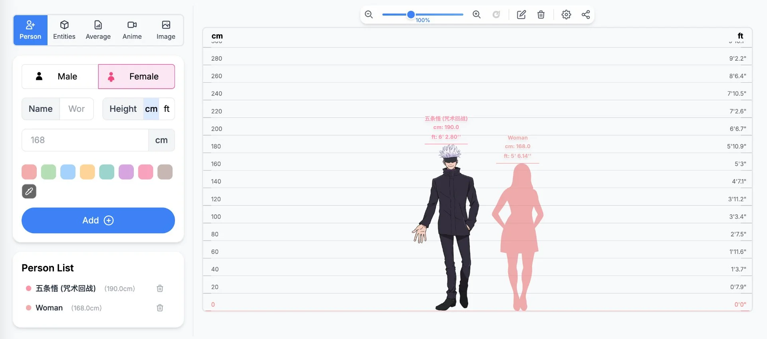This screenshot has width=767, height=339.
Task: Share the height comparison chart
Action: pyautogui.click(x=586, y=15)
